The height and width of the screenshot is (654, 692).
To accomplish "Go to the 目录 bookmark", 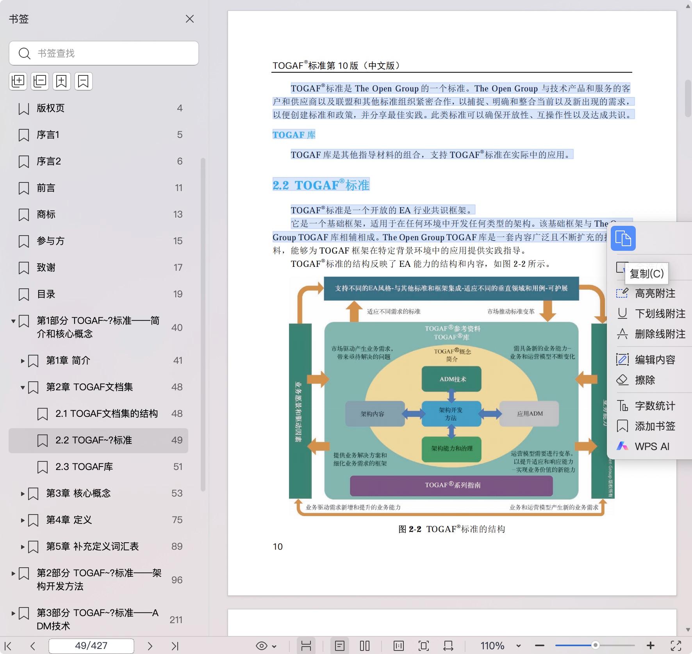I will tap(46, 294).
